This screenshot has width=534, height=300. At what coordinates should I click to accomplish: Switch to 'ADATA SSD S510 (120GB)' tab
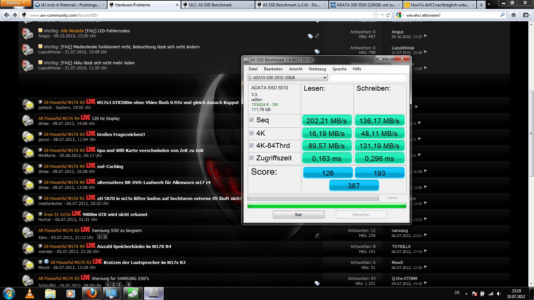point(365,5)
